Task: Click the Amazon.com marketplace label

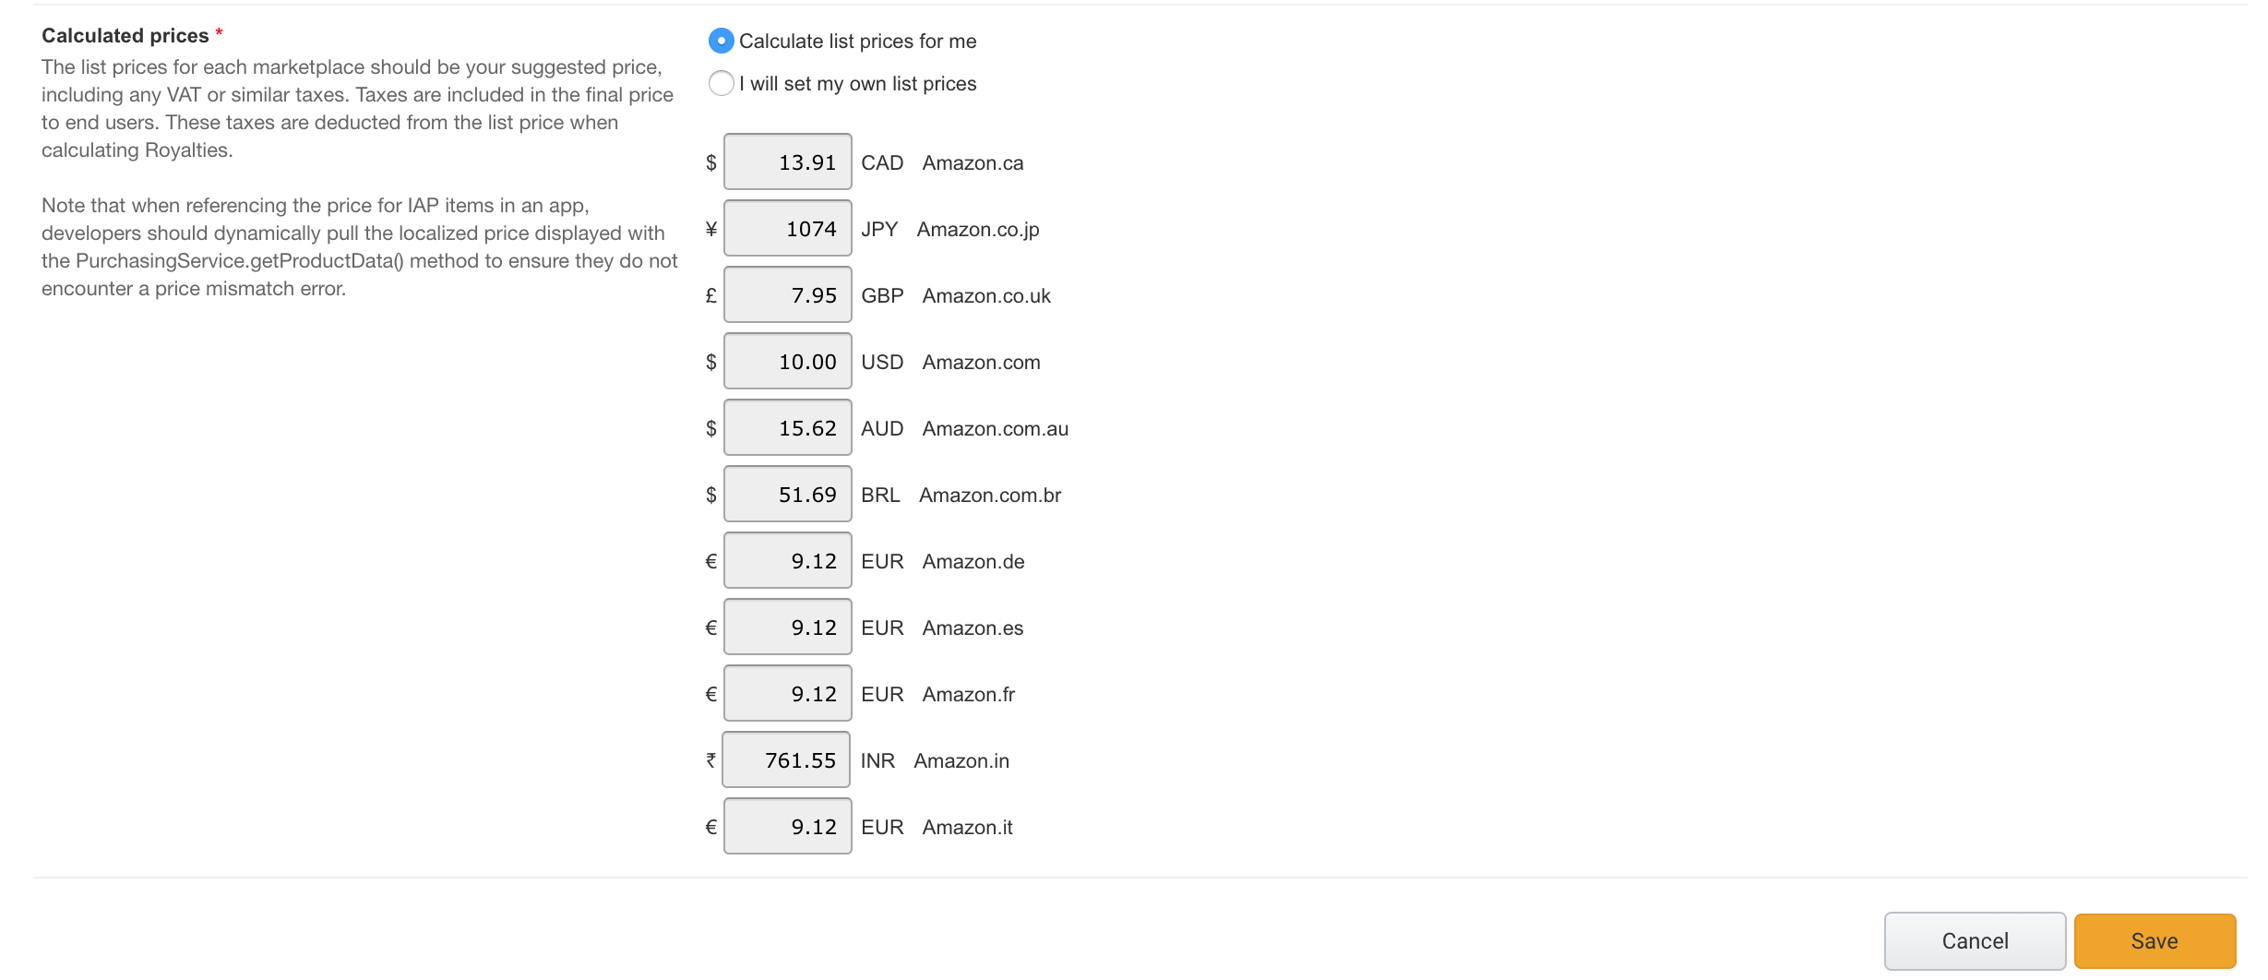Action: [x=981, y=362]
